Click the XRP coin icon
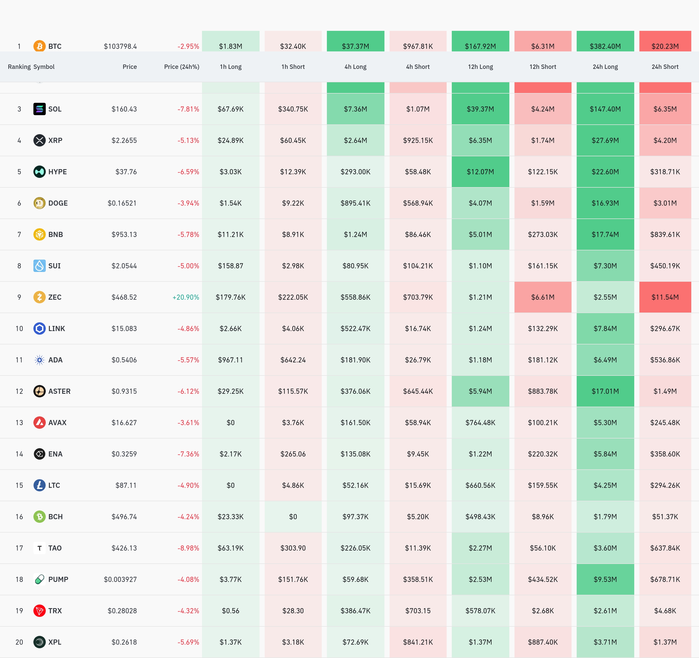The height and width of the screenshot is (658, 699). (39, 140)
